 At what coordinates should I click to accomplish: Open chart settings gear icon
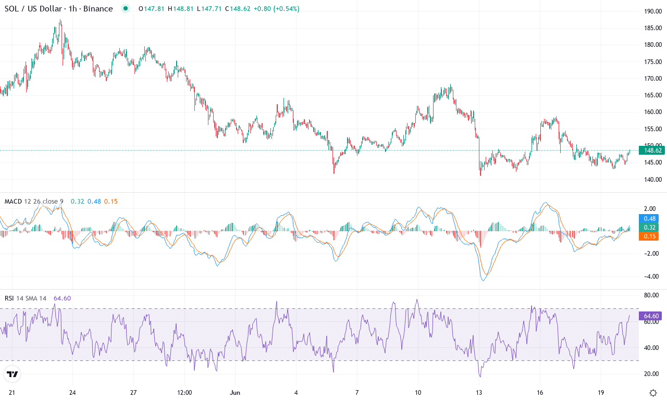[652, 392]
